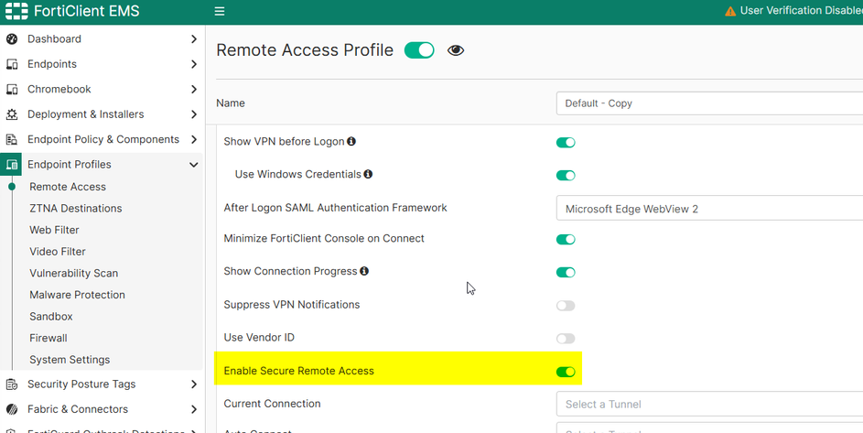Enable the Use Vendor ID toggle
863x433 pixels.
coord(566,339)
